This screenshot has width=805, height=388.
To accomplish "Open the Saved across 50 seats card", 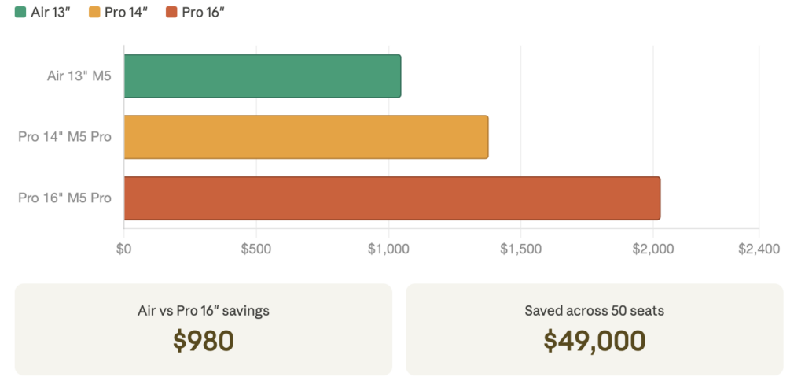I will pyautogui.click(x=594, y=330).
